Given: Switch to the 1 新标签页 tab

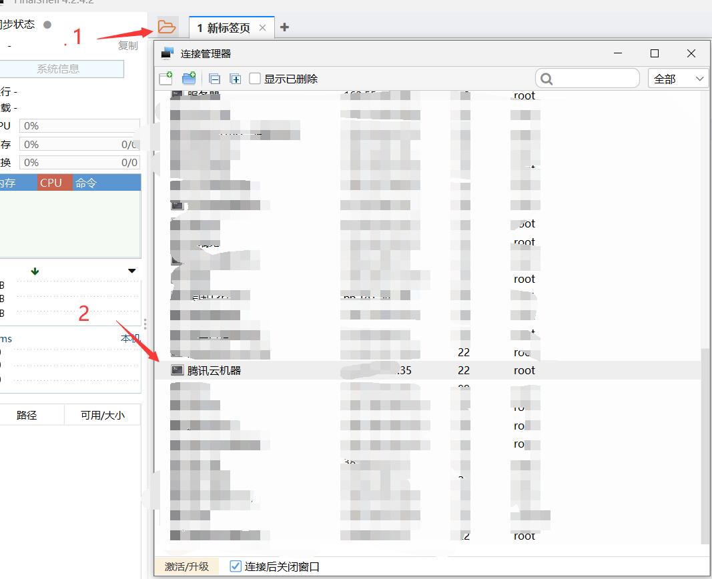Looking at the screenshot, I should 224,27.
